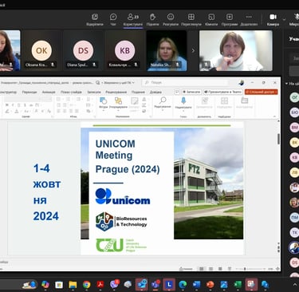299x292 pixels.
Task: Select participant tile DS Diana
Action: pos(83,50)
